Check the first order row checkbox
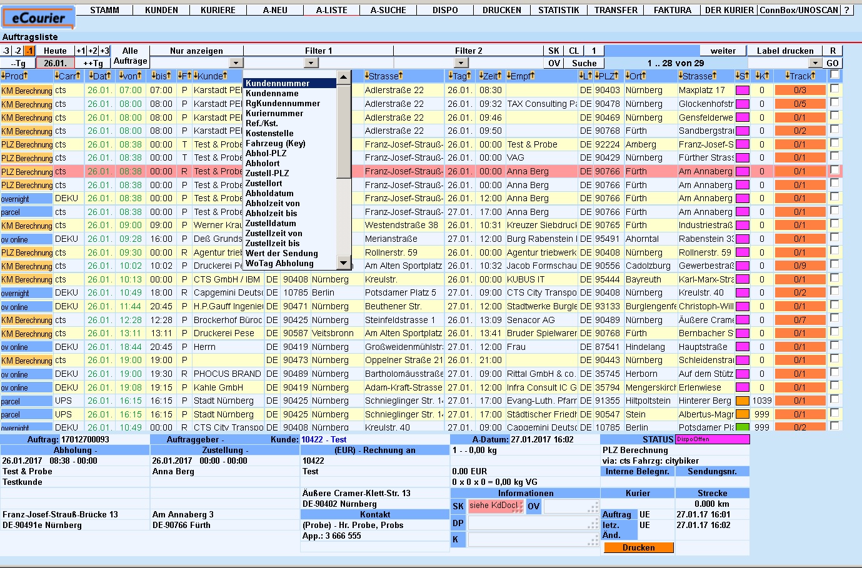Image resolution: width=862 pixels, height=568 pixels. coord(834,89)
